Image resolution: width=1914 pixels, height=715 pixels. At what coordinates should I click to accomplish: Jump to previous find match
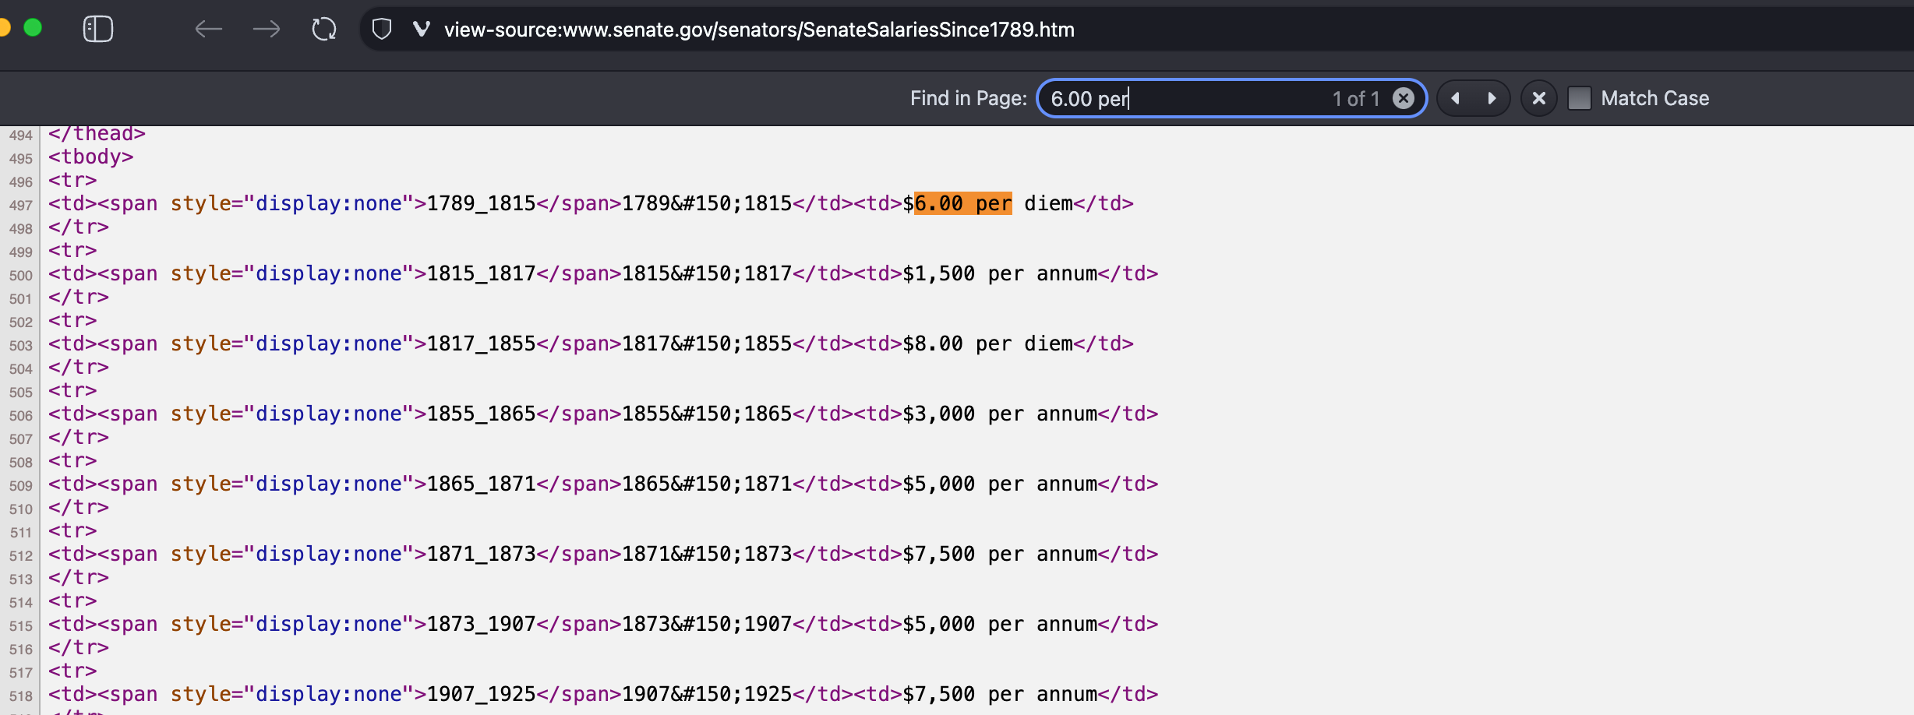coord(1455,98)
